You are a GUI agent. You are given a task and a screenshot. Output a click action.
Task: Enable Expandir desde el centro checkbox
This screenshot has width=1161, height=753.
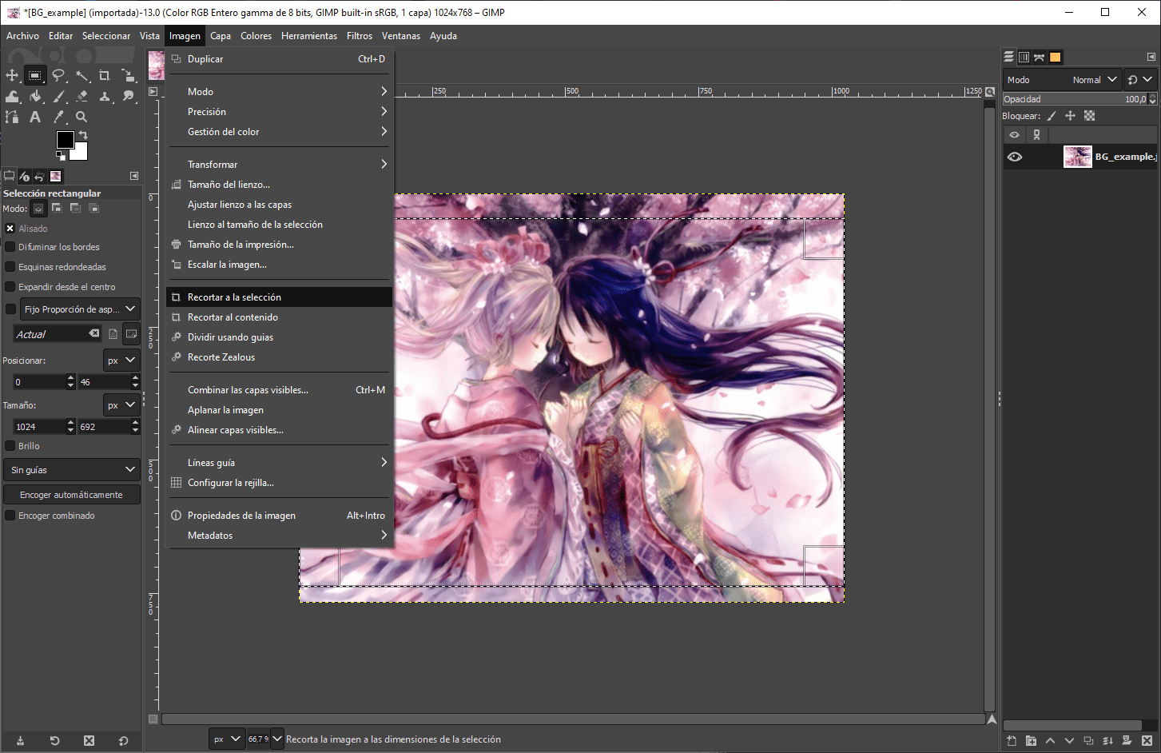click(10, 287)
